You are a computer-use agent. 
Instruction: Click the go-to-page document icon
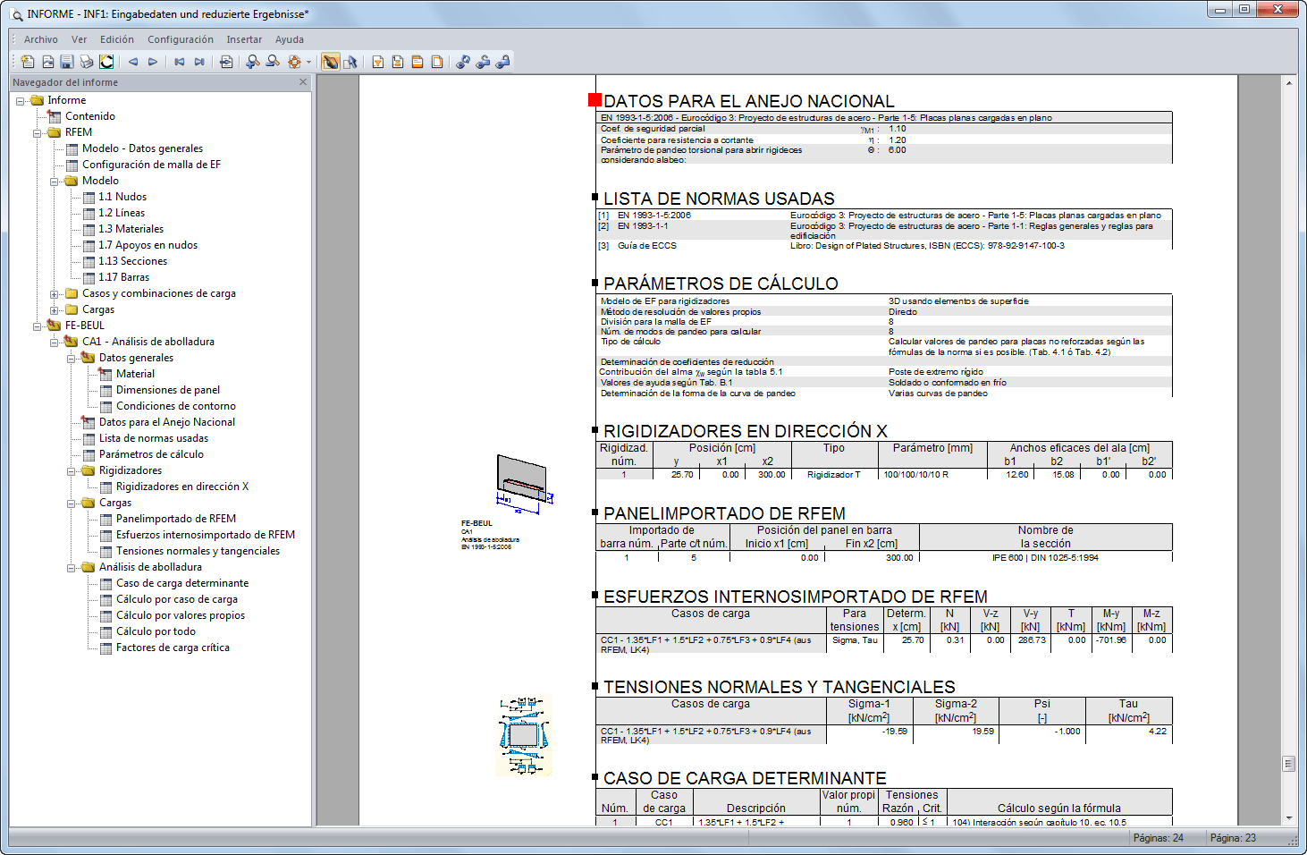[x=226, y=62]
